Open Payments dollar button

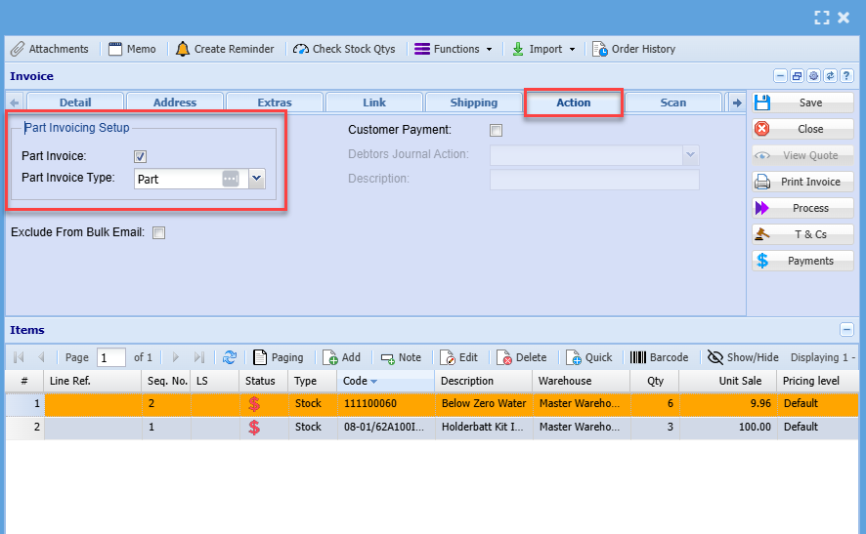(x=802, y=261)
